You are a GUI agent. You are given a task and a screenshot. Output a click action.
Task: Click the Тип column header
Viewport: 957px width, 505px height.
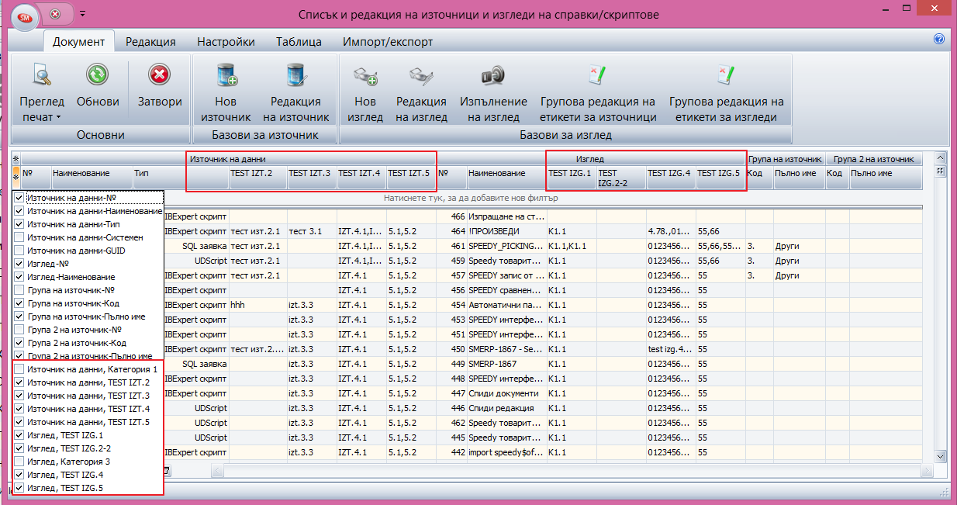click(x=159, y=178)
